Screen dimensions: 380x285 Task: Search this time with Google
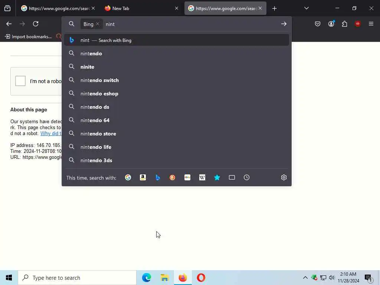click(128, 177)
